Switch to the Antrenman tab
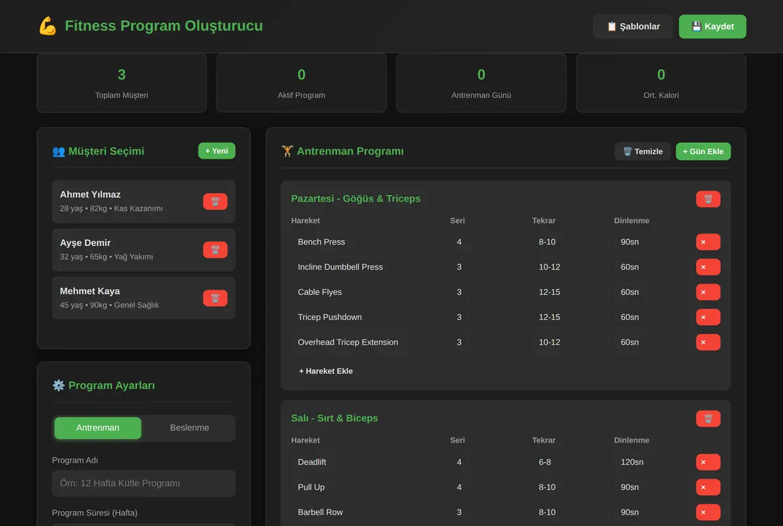The height and width of the screenshot is (526, 783). (98, 428)
